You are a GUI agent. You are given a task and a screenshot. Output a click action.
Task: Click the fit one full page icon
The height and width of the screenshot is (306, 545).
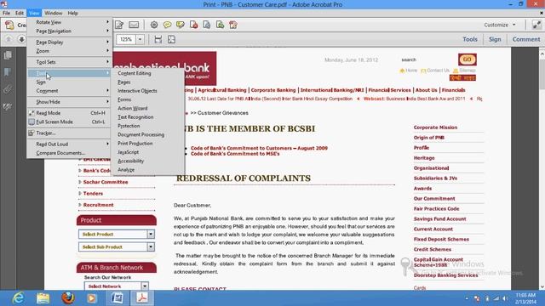tap(171, 39)
